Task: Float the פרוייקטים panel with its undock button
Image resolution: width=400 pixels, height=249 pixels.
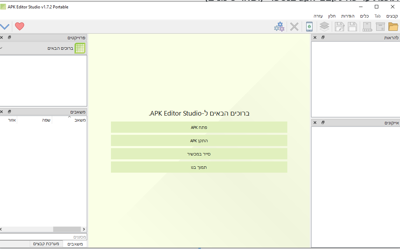Action: pyautogui.click(x=9, y=37)
